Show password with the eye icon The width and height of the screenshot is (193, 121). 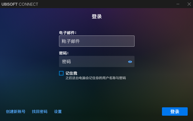click(x=130, y=62)
